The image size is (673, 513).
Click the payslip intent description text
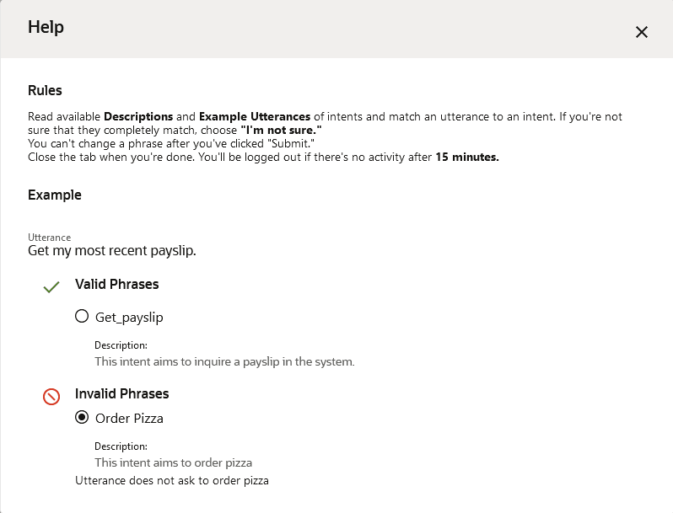tap(224, 361)
